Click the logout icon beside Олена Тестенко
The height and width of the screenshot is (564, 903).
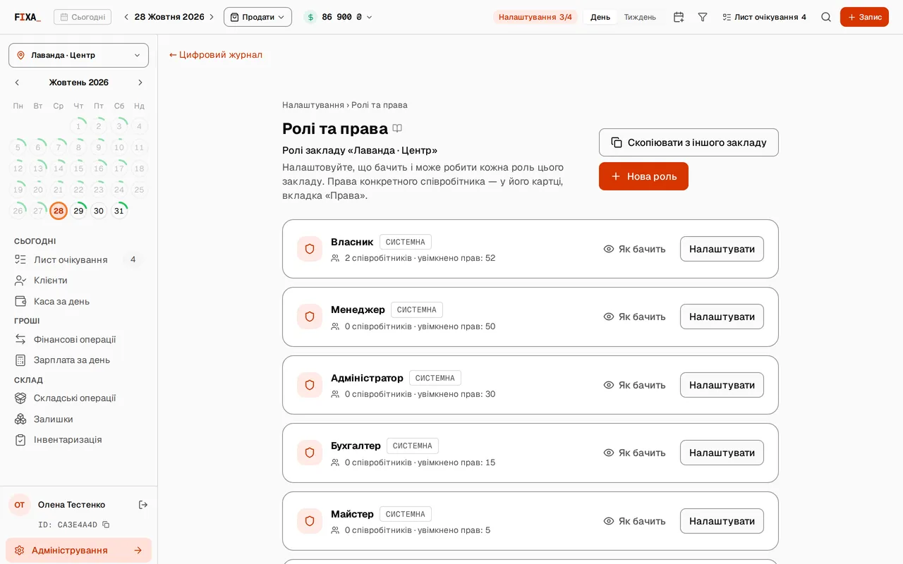[x=143, y=505]
